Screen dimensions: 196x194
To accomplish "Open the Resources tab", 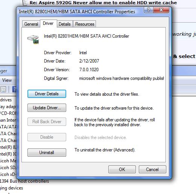I will coord(85,24).
